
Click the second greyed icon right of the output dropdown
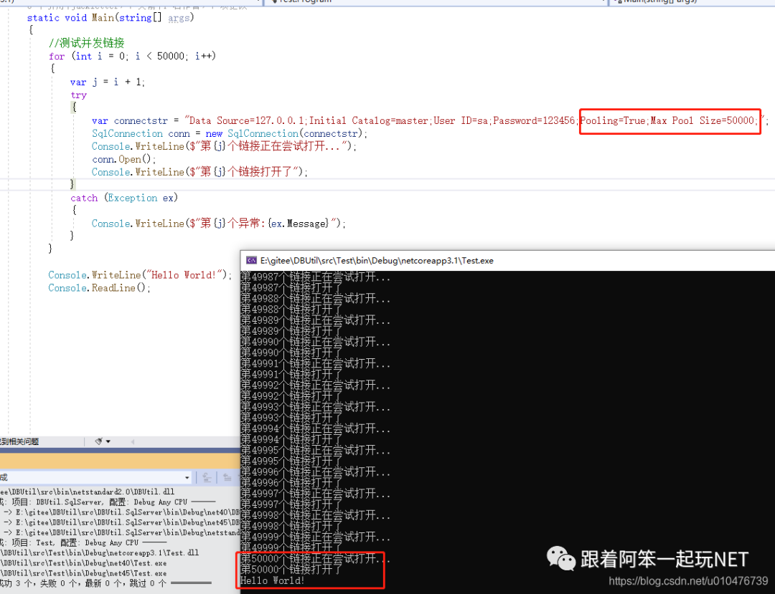click(227, 477)
